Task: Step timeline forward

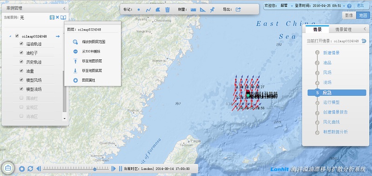Action: [113, 169]
